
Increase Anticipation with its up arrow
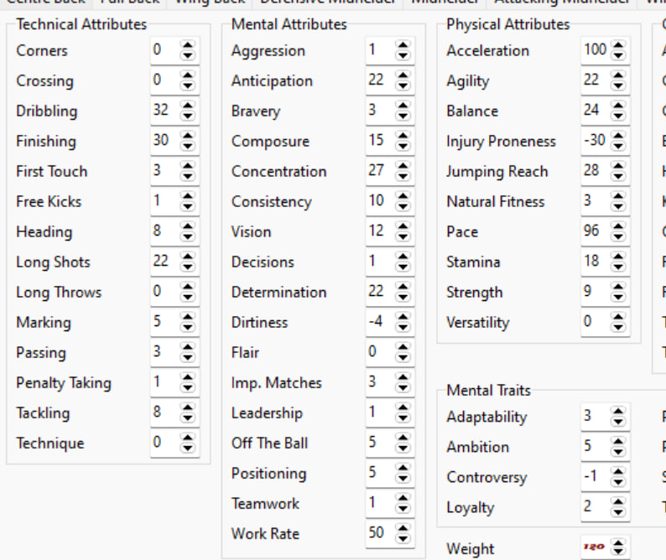403,75
